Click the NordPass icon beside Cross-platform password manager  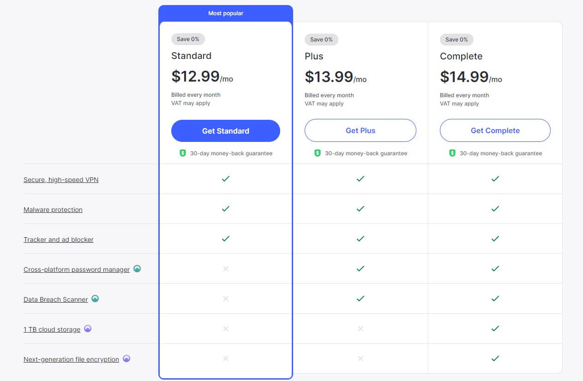coord(137,269)
